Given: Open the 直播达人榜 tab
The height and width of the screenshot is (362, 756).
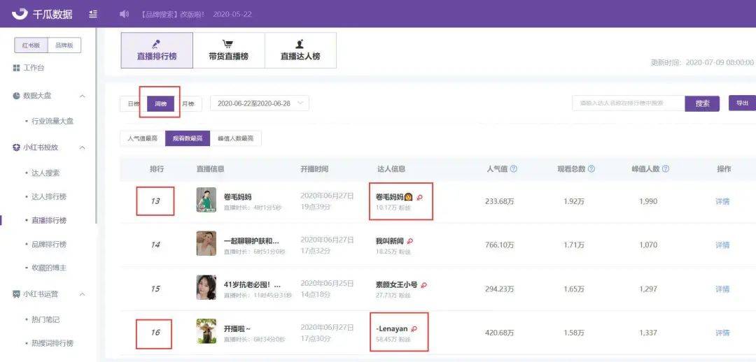Looking at the screenshot, I should coord(300,50).
